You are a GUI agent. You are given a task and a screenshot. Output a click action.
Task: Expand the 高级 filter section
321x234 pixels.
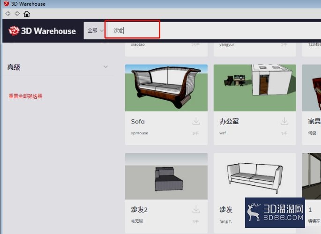click(58, 67)
